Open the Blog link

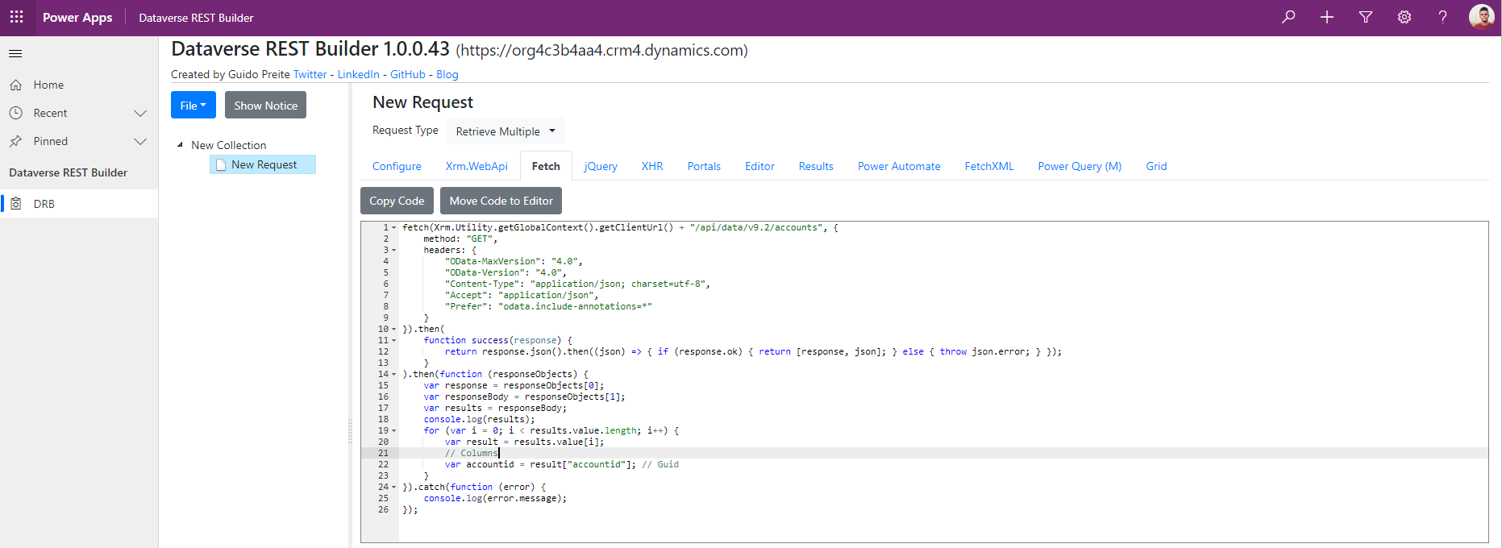pyautogui.click(x=447, y=74)
